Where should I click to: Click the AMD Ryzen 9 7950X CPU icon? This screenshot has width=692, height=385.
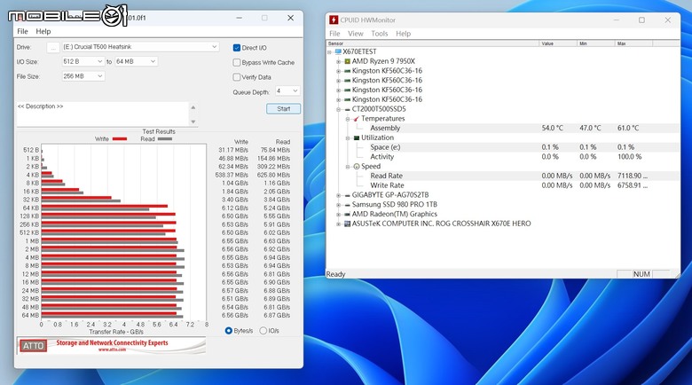(x=347, y=61)
